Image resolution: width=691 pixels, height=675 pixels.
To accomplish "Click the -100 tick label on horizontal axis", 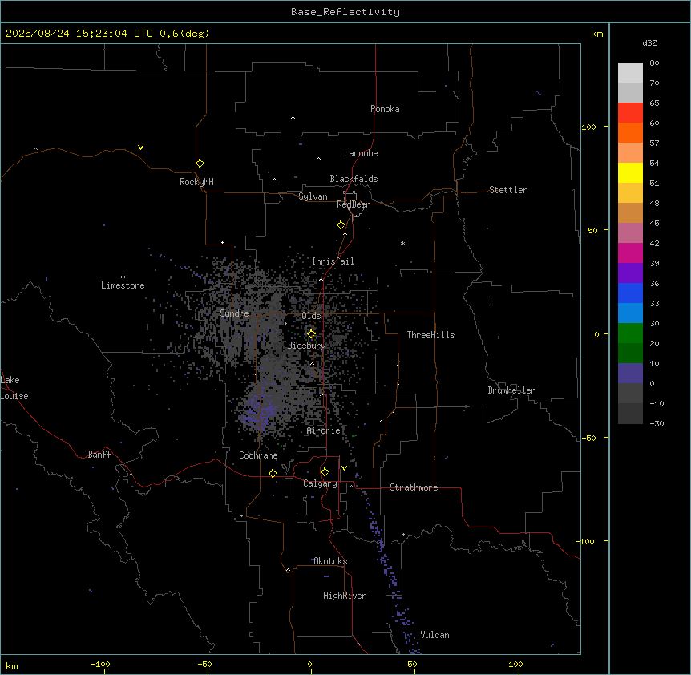I will pos(100,665).
